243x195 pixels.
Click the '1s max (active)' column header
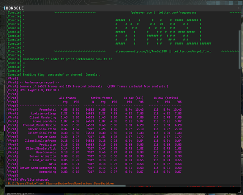166,98
